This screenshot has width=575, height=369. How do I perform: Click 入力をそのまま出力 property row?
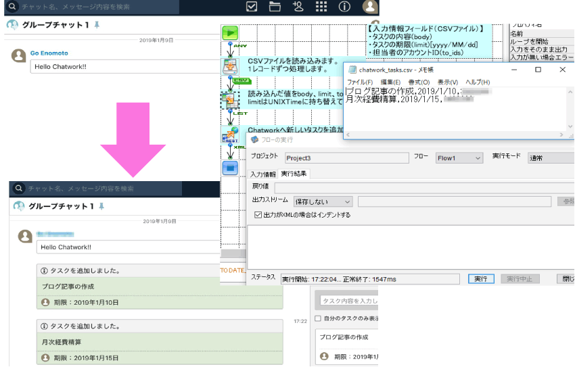point(541,49)
